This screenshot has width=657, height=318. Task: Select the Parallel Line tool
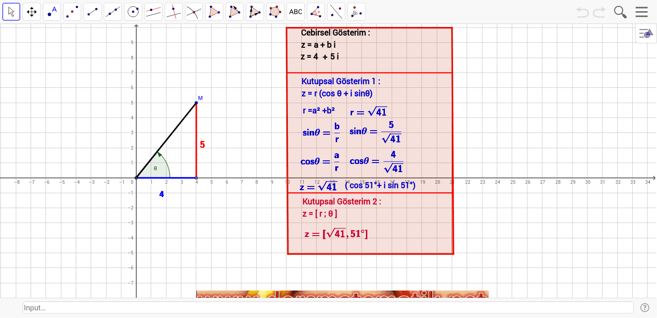153,12
